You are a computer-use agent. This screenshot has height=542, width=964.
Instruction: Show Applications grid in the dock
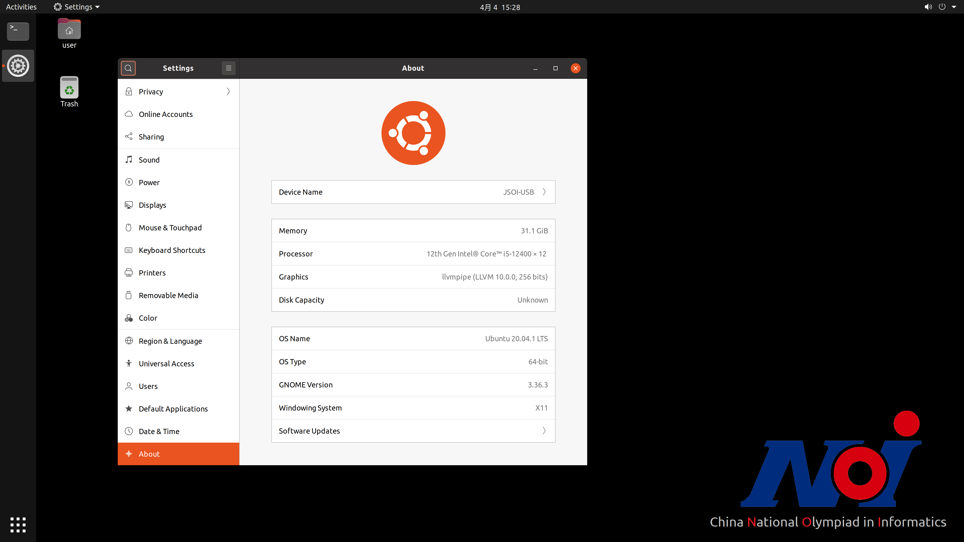[18, 525]
